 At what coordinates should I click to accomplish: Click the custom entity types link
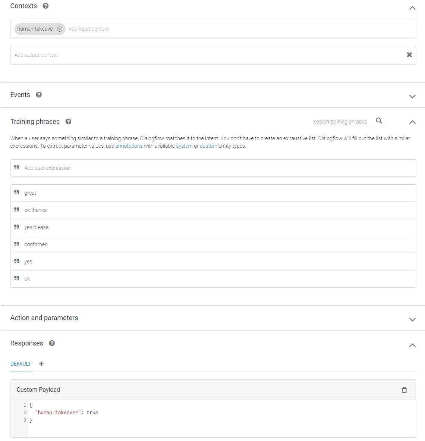coord(208,146)
